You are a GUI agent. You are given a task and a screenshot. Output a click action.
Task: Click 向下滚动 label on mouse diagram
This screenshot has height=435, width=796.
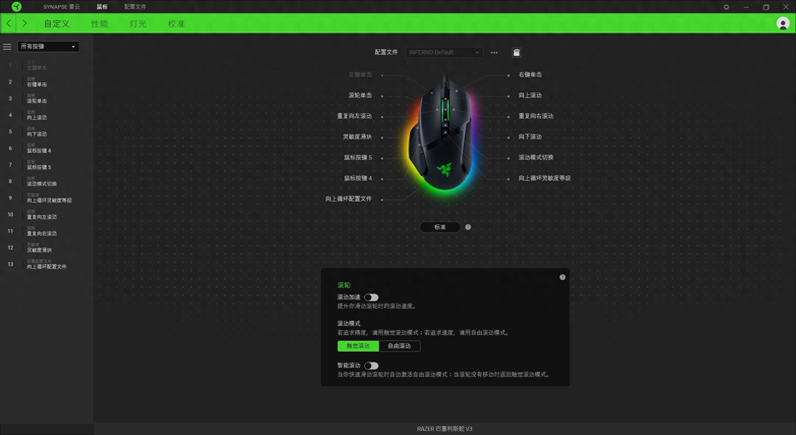tap(530, 137)
